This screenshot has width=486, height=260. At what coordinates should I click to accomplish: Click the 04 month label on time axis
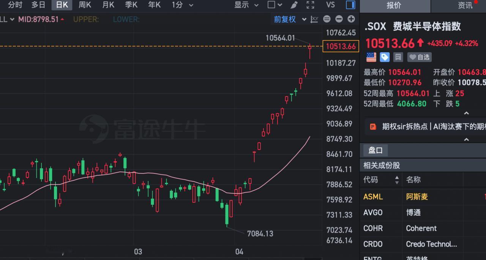click(239, 252)
